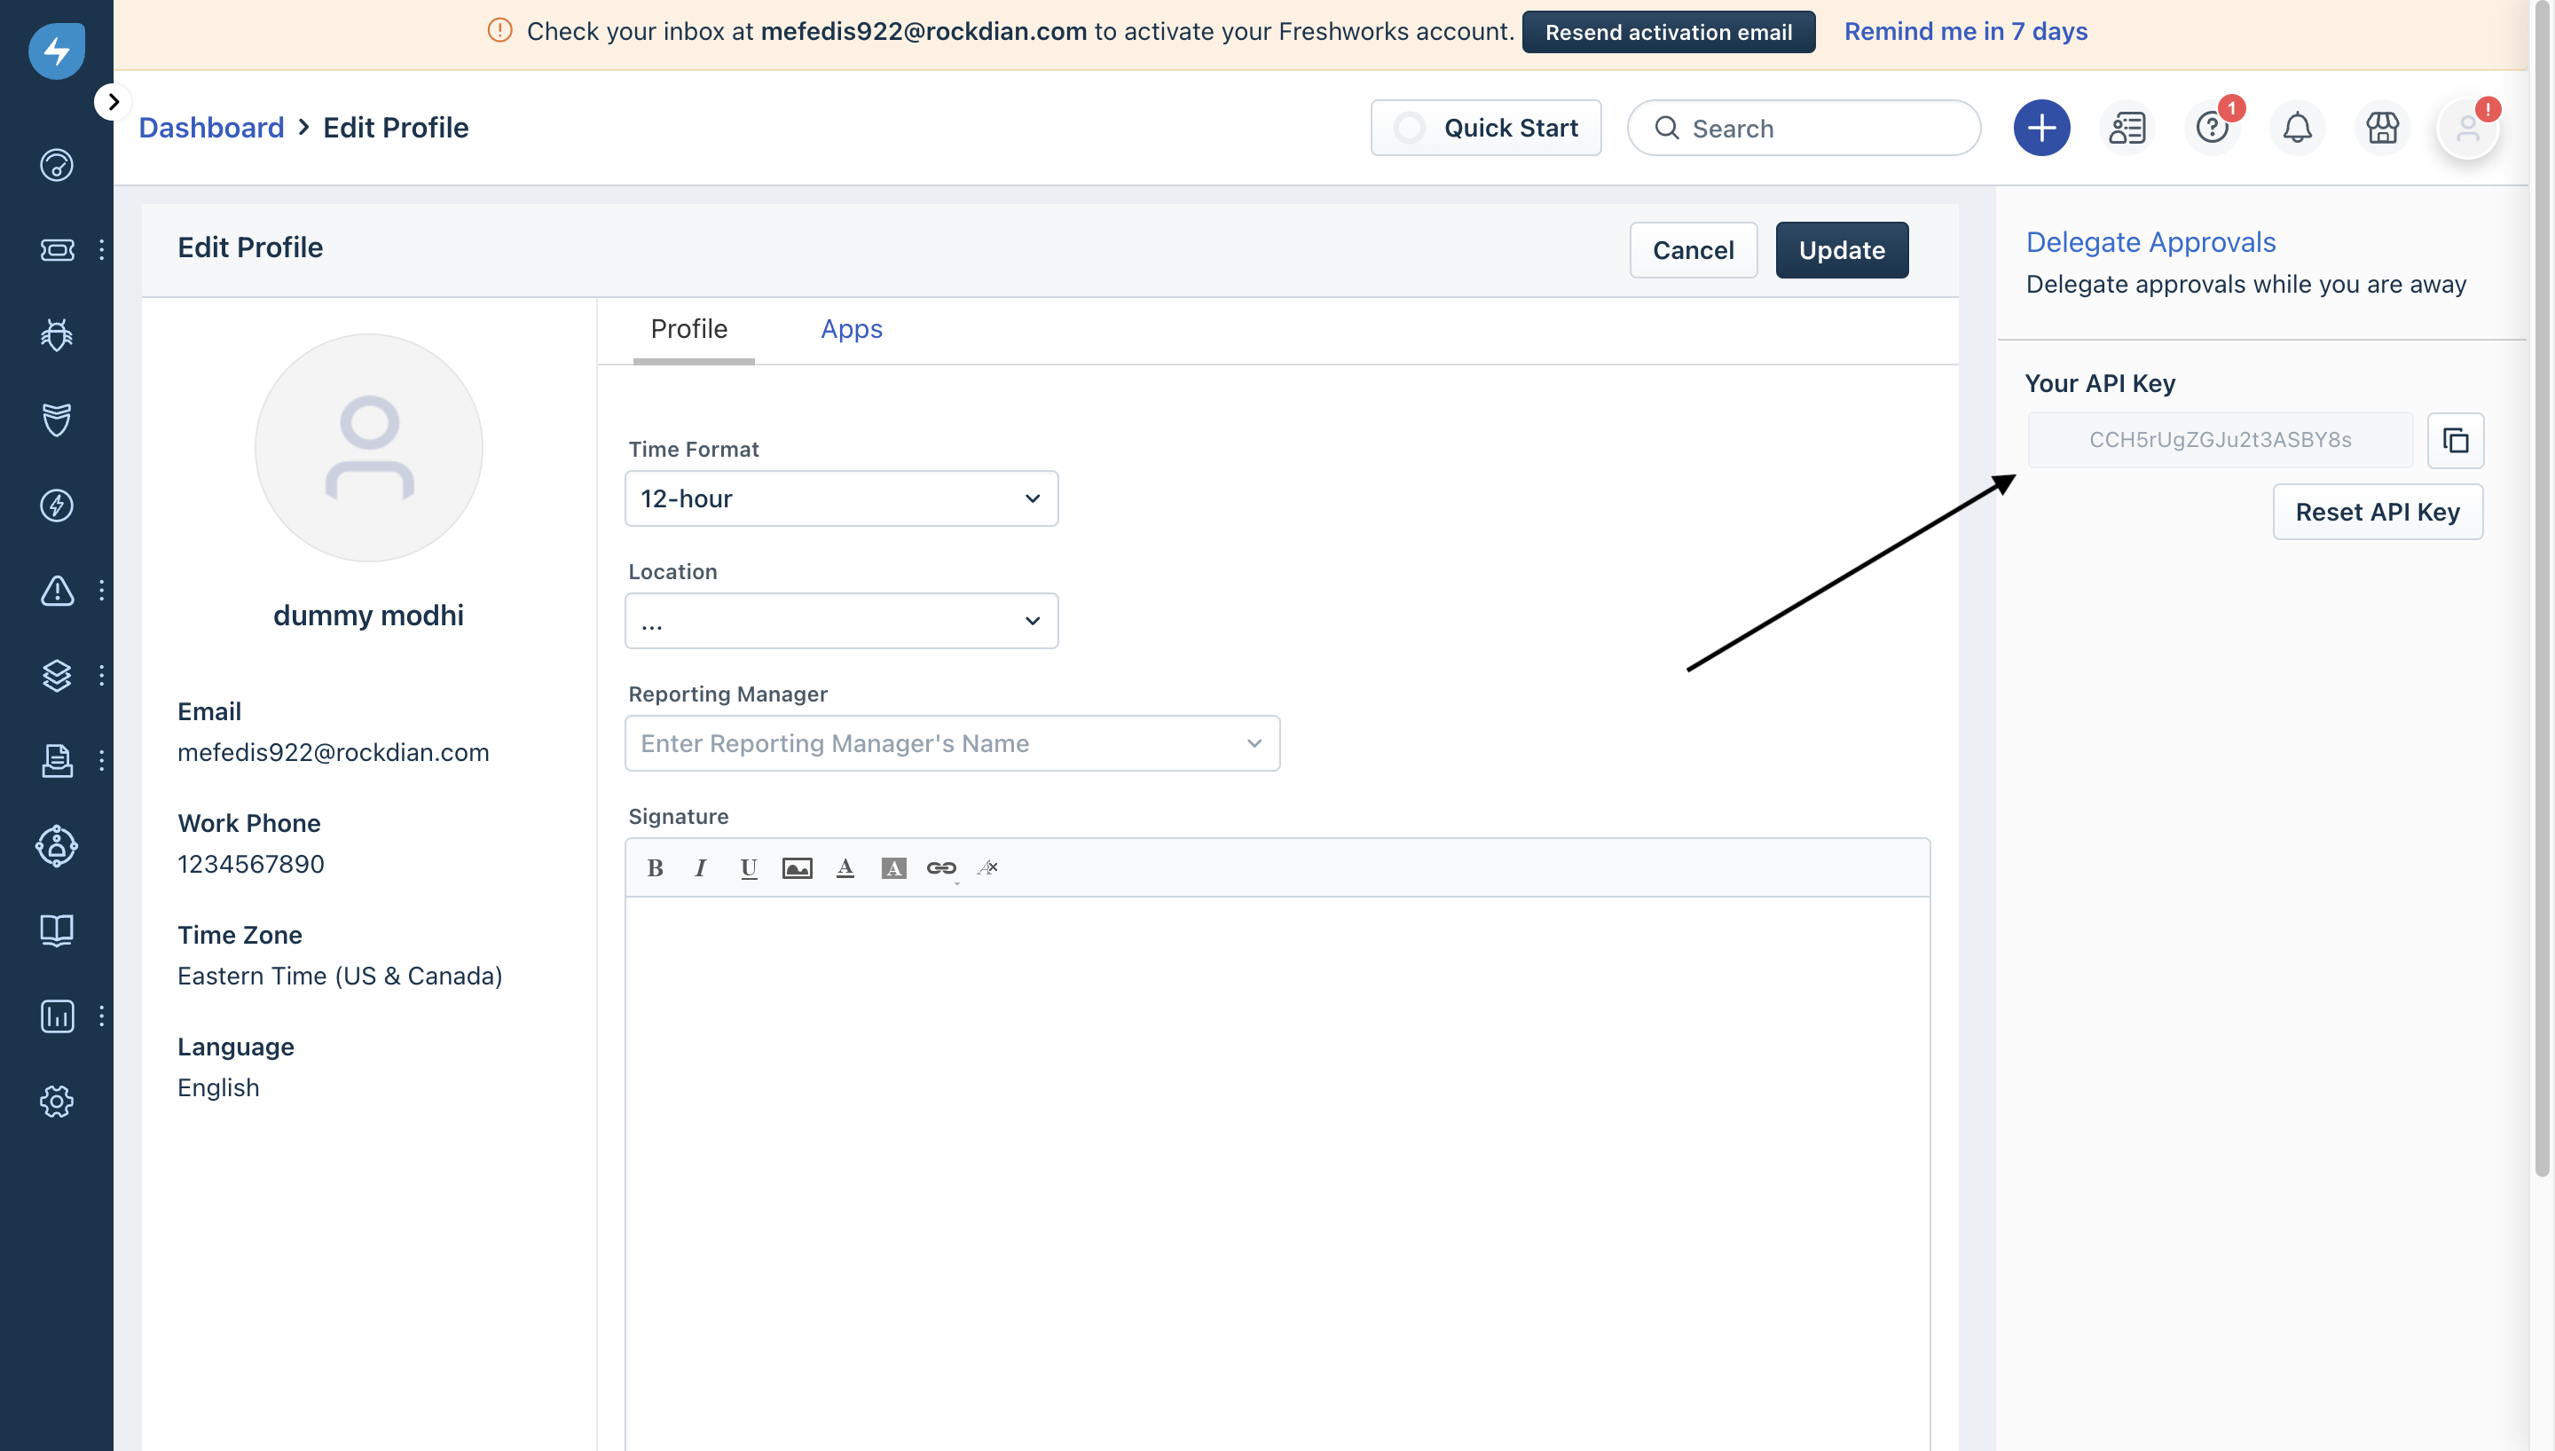This screenshot has width=2555, height=1451.
Task: Open the Time Format dropdown
Action: 840,498
